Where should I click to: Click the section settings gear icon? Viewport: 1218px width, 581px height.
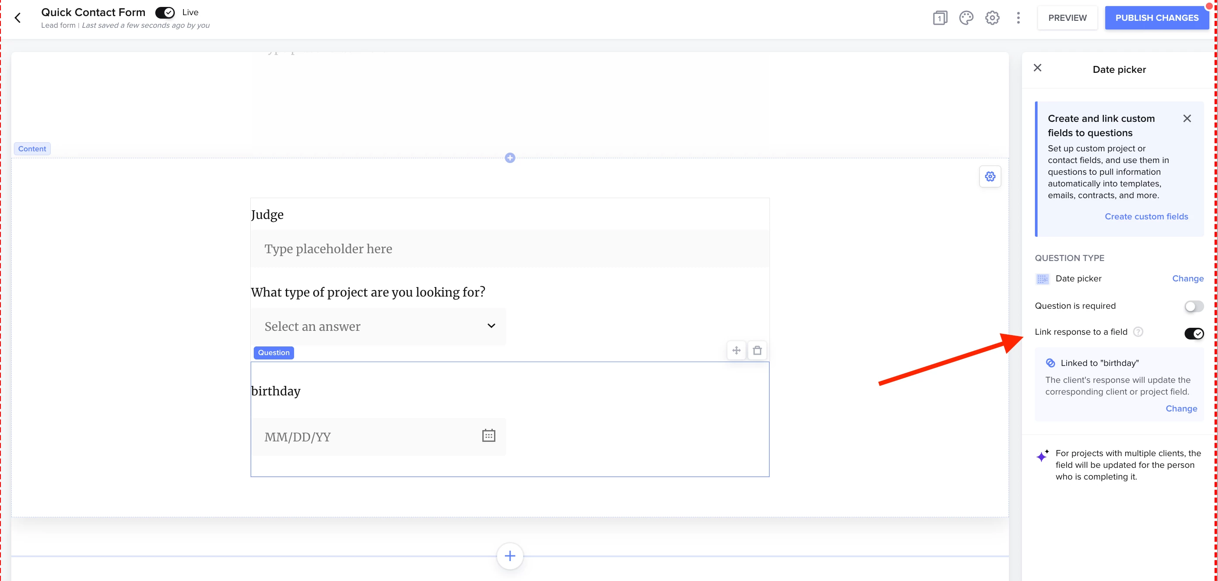[x=990, y=177]
